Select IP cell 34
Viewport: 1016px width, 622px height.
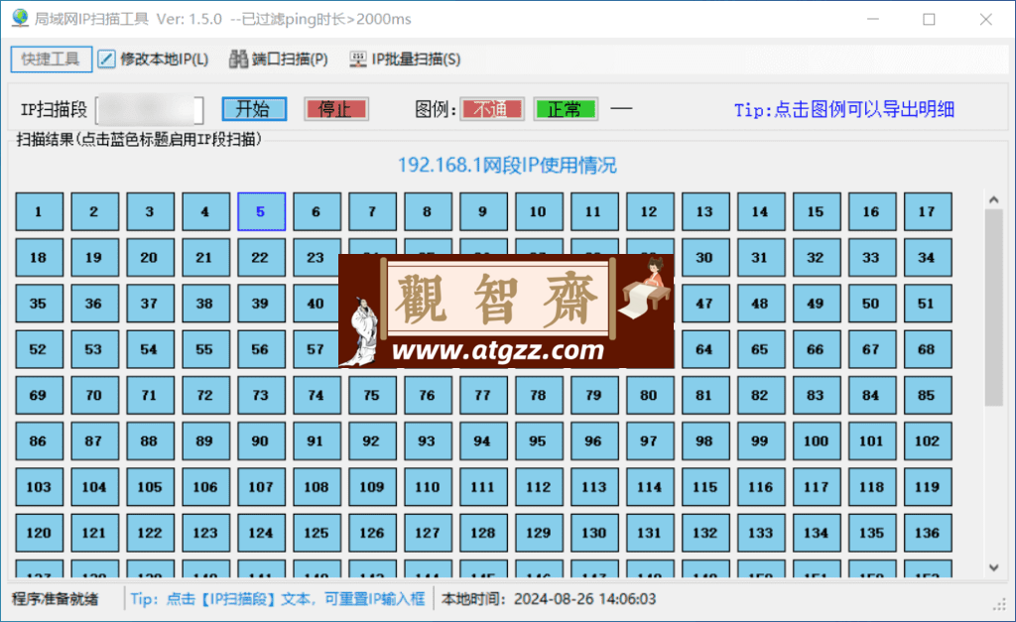tap(928, 257)
